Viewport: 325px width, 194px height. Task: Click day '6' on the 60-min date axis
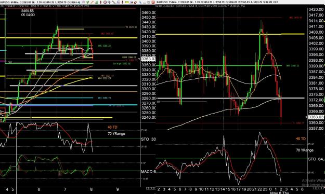39,189
